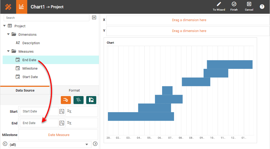The width and height of the screenshot is (270, 149).
Task: Click the Finish checkmark icon
Action: point(234,4)
